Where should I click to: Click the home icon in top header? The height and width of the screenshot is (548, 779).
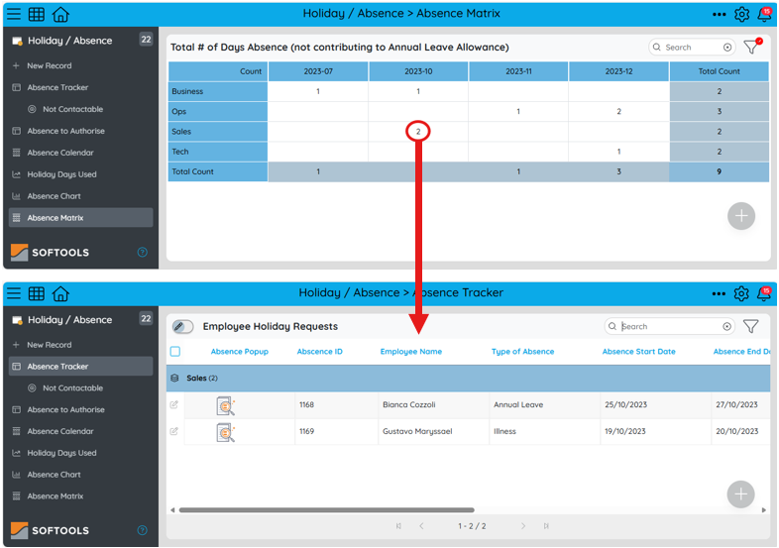[60, 14]
